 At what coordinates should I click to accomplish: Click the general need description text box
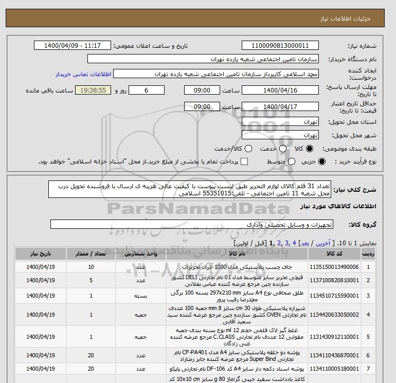(x=190, y=189)
